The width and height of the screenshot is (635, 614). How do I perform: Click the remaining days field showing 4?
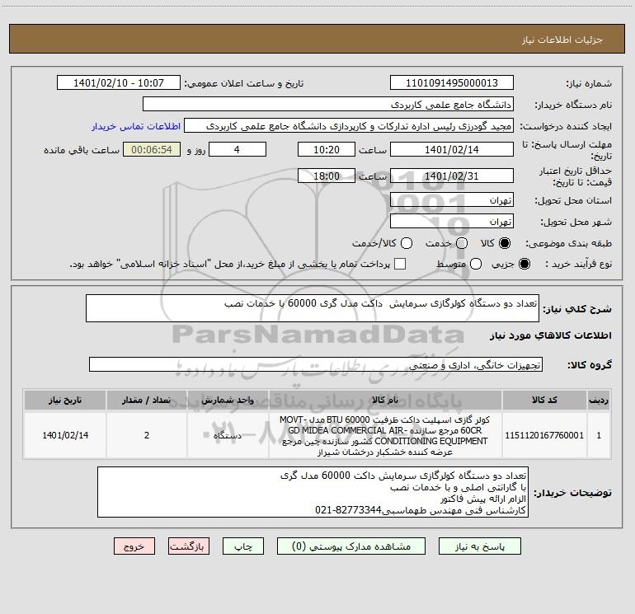[x=238, y=149]
